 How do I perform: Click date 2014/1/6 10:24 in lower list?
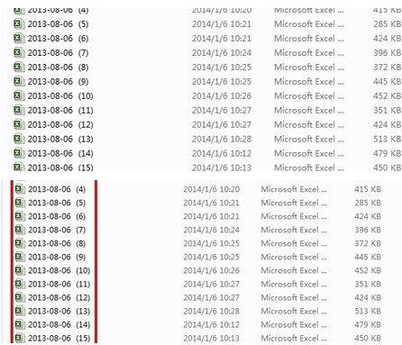point(211,230)
